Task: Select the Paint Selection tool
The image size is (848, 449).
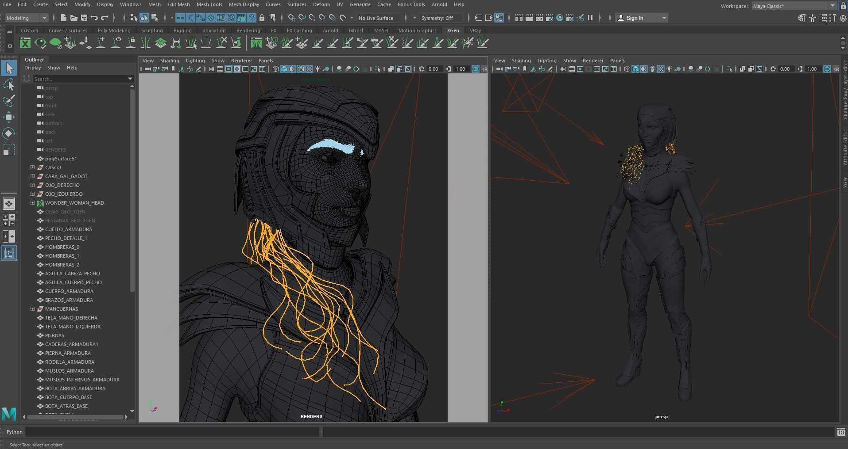Action: (9, 101)
